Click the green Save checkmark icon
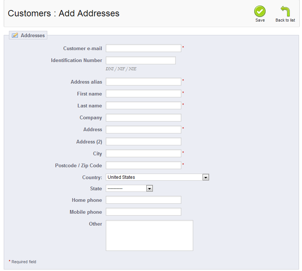This screenshot has height=271, width=302. click(260, 12)
